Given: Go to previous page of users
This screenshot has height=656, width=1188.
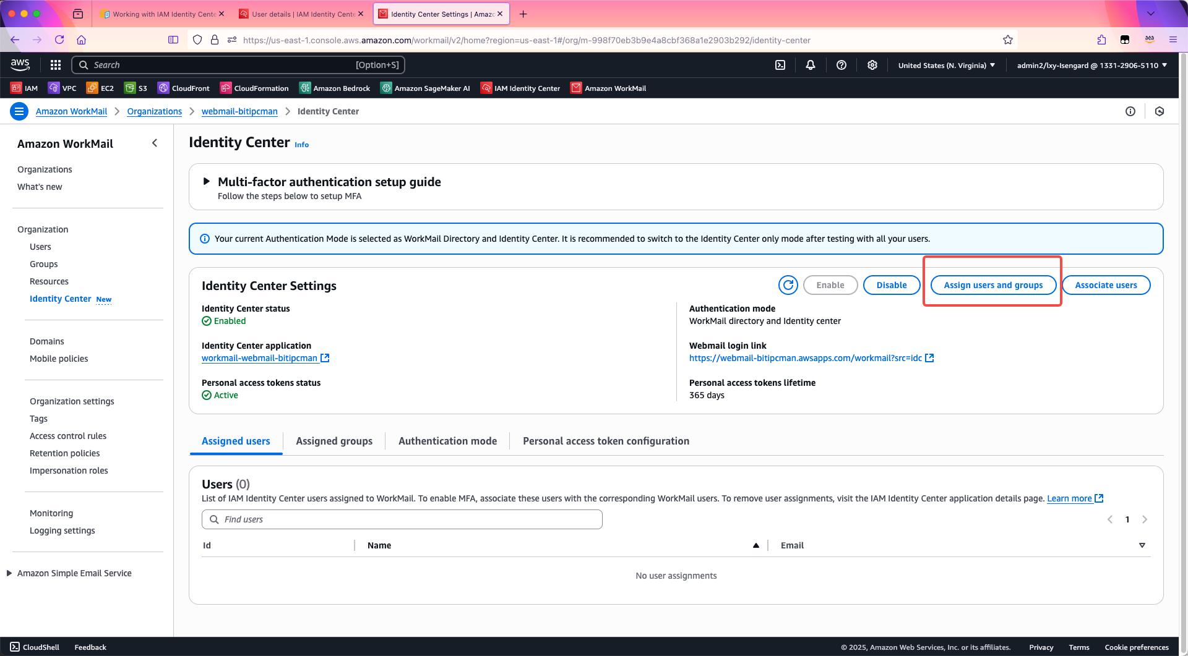Looking at the screenshot, I should click(x=1110, y=519).
